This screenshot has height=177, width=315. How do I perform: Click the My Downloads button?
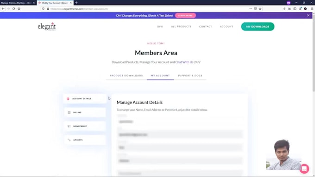[258, 26]
